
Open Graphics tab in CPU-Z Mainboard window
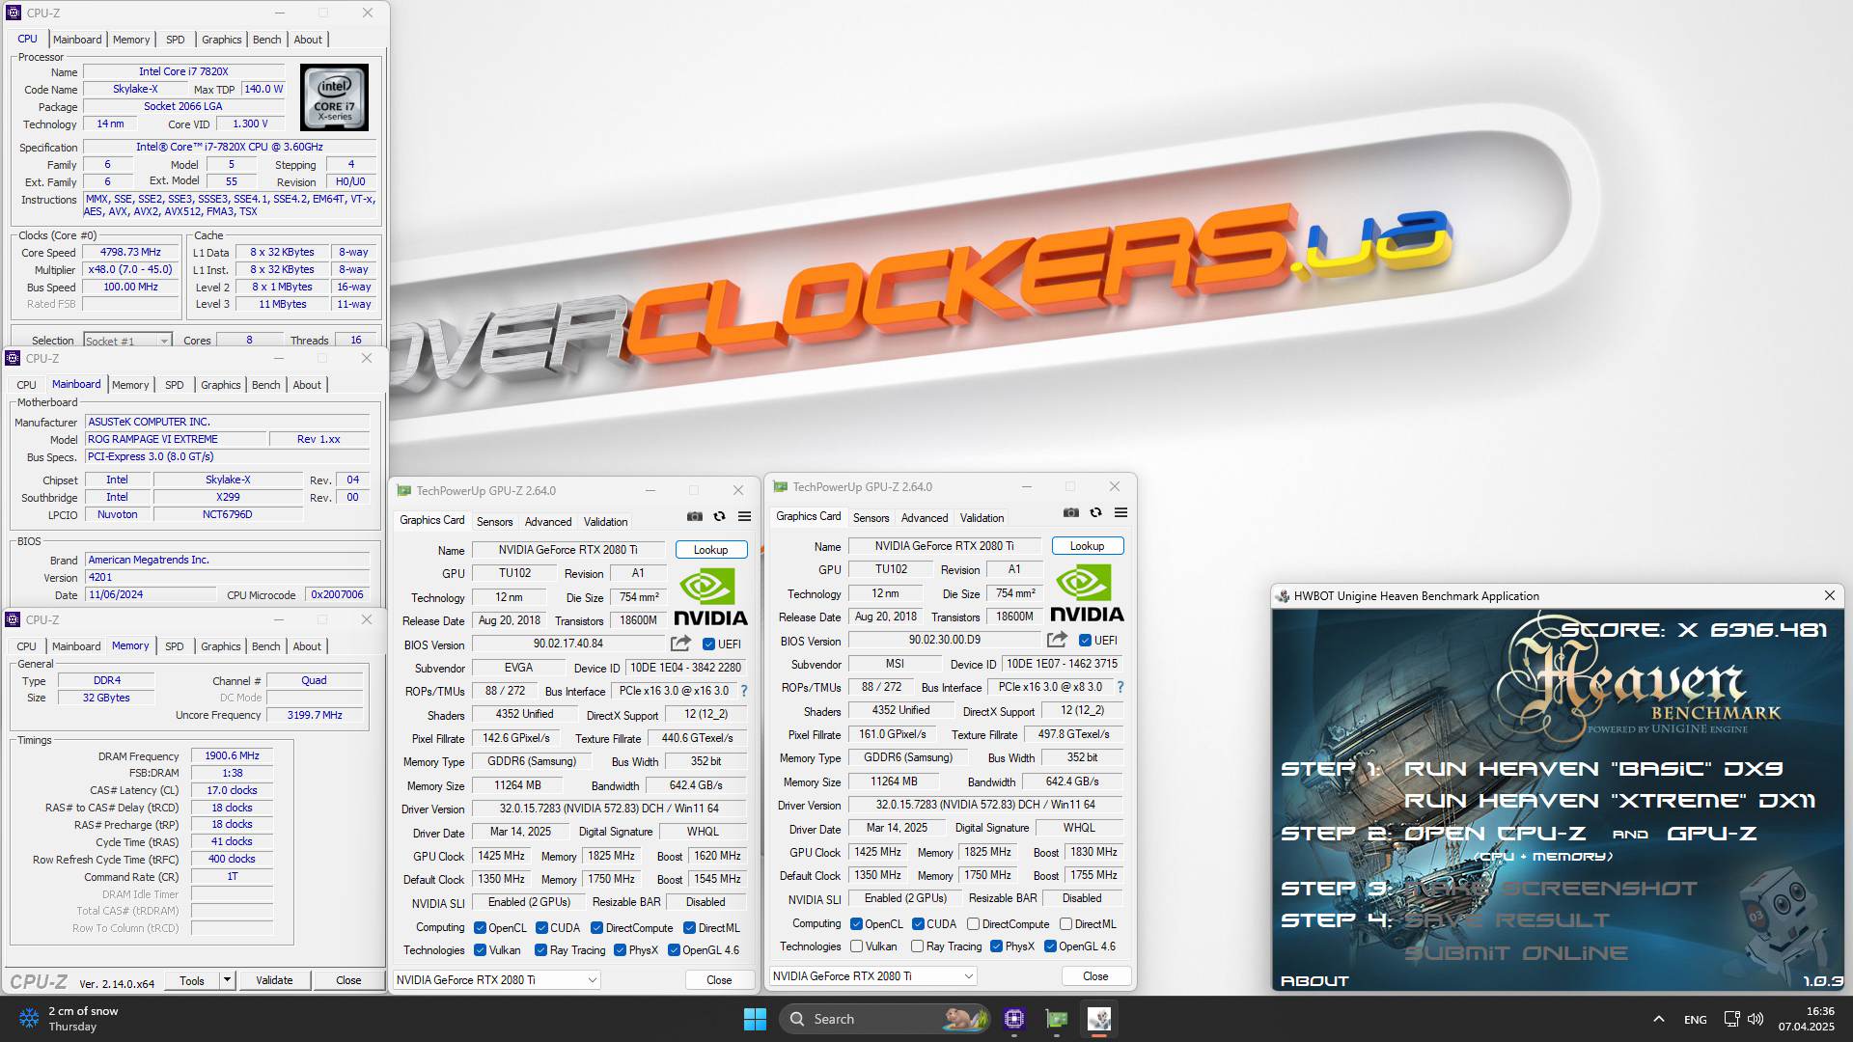click(x=220, y=385)
